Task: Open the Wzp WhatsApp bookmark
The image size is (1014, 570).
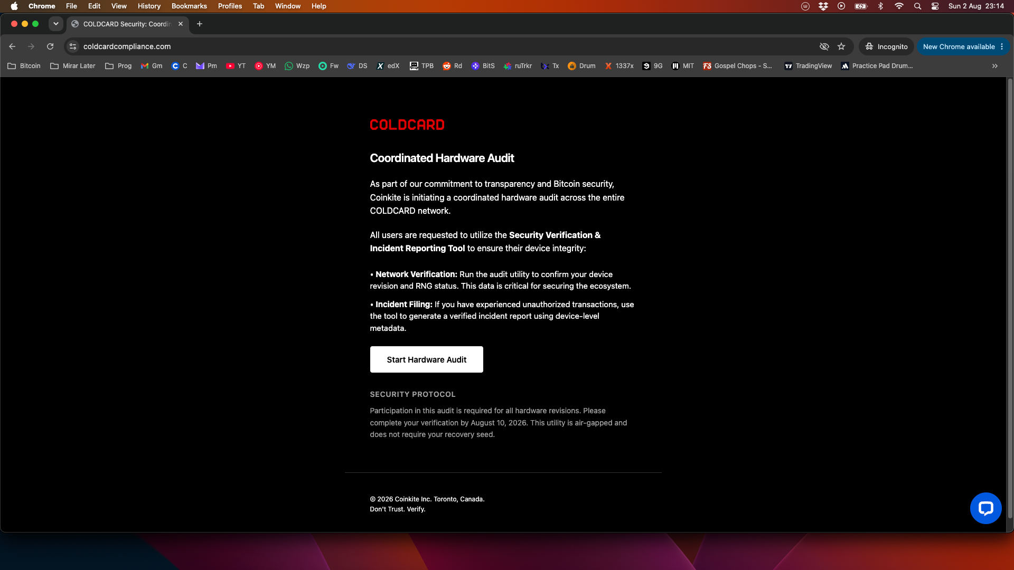Action: (297, 66)
